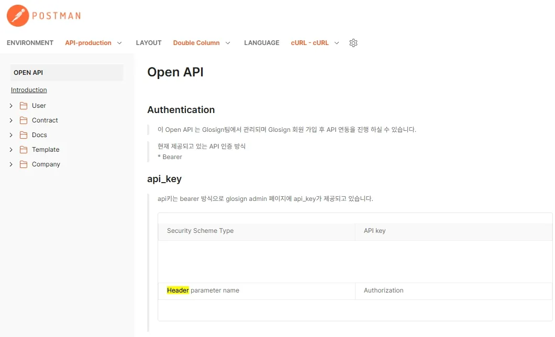Select OPEN API in the sidebar
Viewport: 555px width, 337px height.
point(29,72)
